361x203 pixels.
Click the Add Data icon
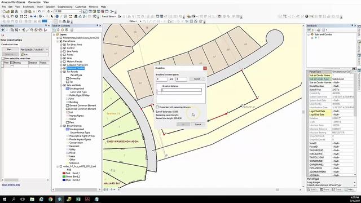point(49,11)
